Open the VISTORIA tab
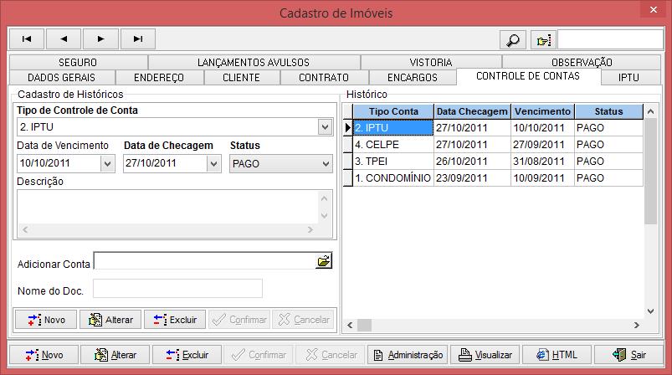The image size is (672, 375). 430,63
